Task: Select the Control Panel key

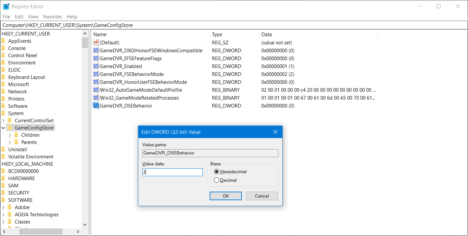Action: pyautogui.click(x=23, y=55)
